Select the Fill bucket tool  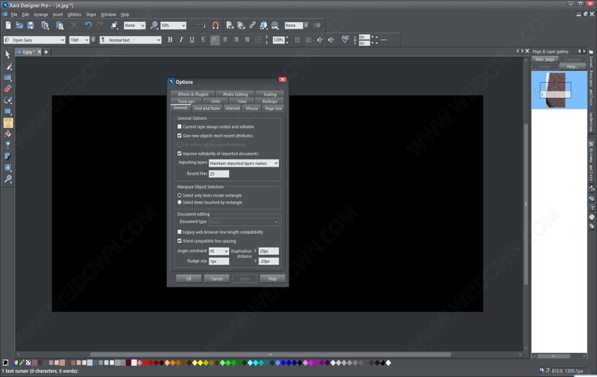pyautogui.click(x=8, y=134)
